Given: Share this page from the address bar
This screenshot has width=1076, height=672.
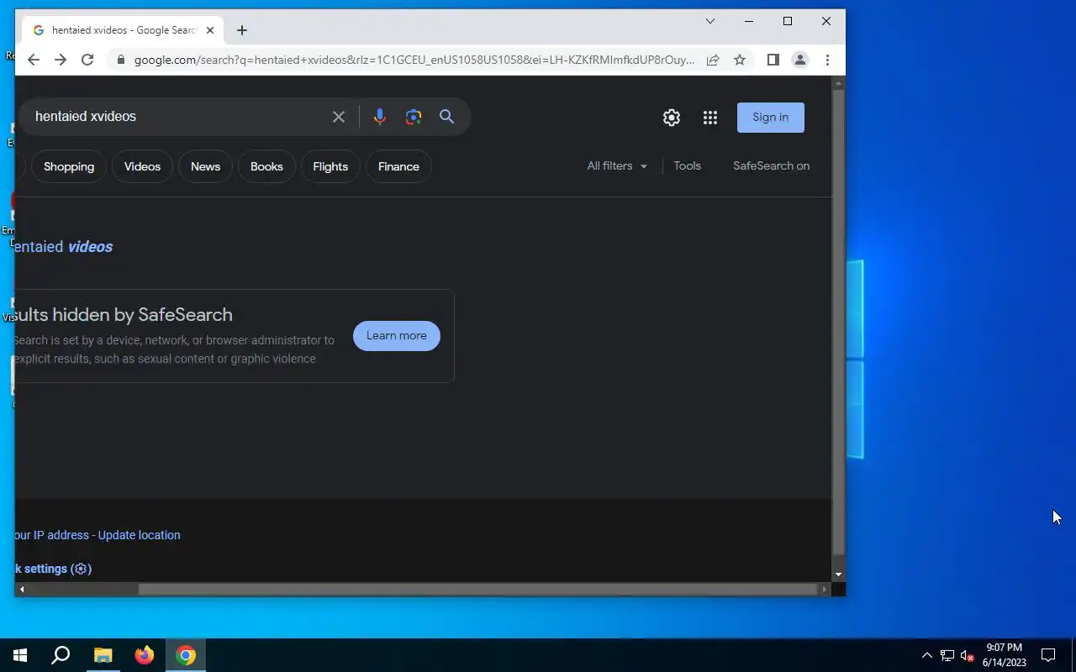Looking at the screenshot, I should pyautogui.click(x=713, y=60).
